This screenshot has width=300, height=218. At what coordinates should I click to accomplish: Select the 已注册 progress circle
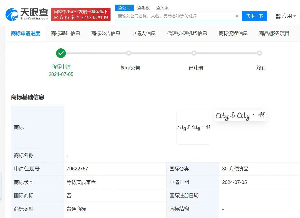click(194, 53)
